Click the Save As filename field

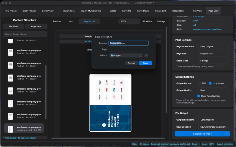[x=129, y=43]
